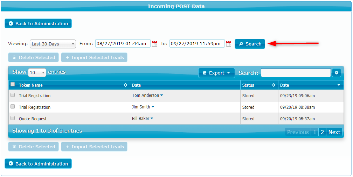Click the Data column header
The image size is (353, 177).
(185, 85)
